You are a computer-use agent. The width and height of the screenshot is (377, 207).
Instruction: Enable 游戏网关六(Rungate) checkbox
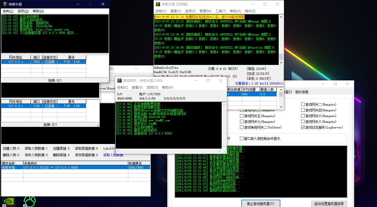click(x=303, y=116)
